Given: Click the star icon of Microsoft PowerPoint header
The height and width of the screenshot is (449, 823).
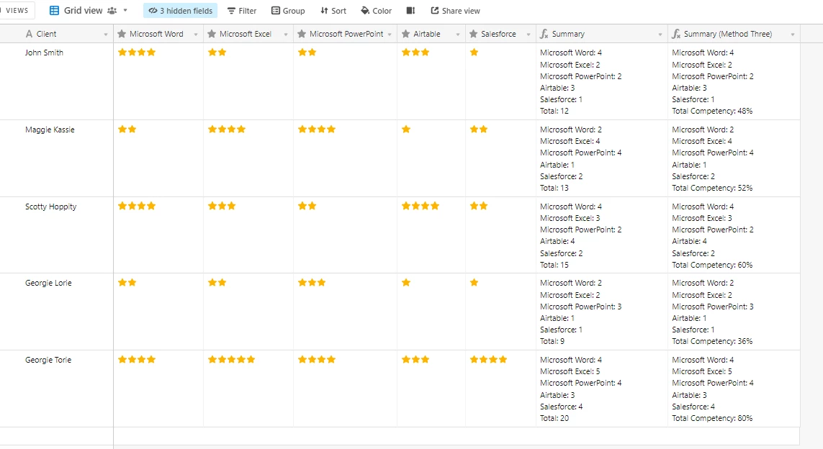Looking at the screenshot, I should [301, 34].
